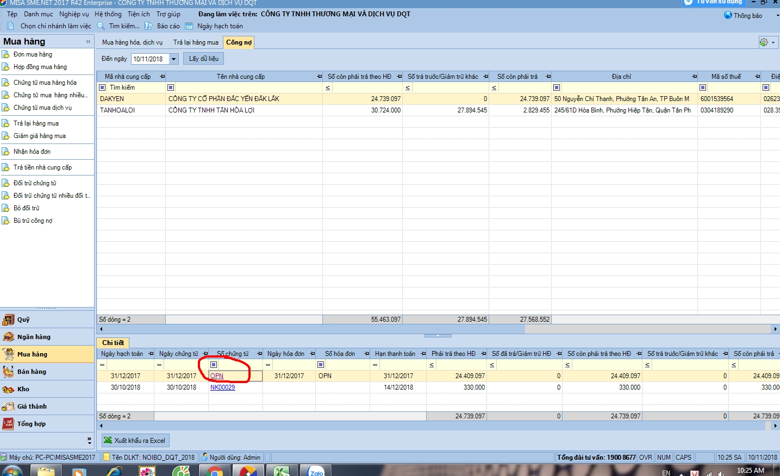Open Zalo from the taskbar

316,471
